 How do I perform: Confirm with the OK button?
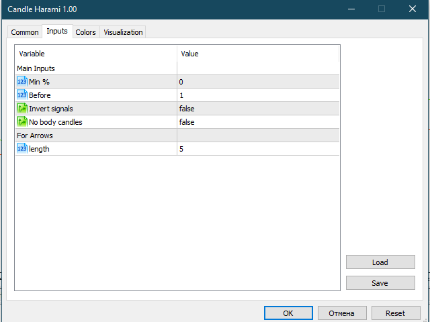pos(288,313)
